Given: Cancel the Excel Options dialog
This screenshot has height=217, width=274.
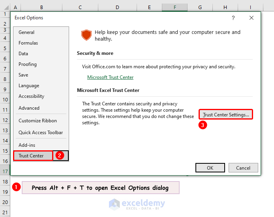Looking at the screenshot, I should pyautogui.click(x=243, y=168).
